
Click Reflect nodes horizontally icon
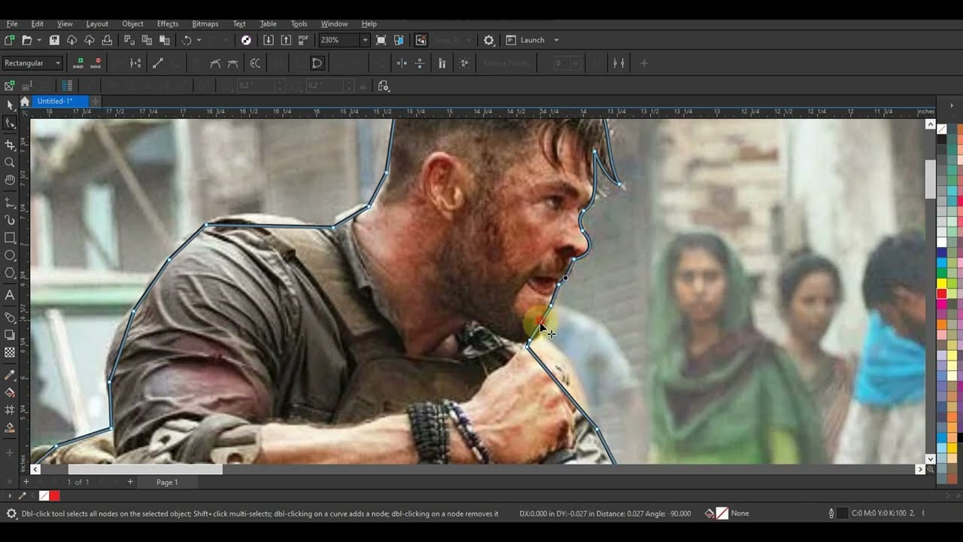402,63
